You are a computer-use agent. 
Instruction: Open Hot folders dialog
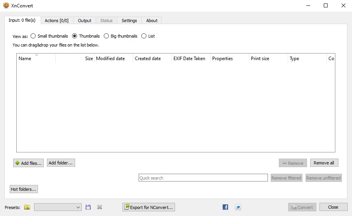[x=24, y=189]
